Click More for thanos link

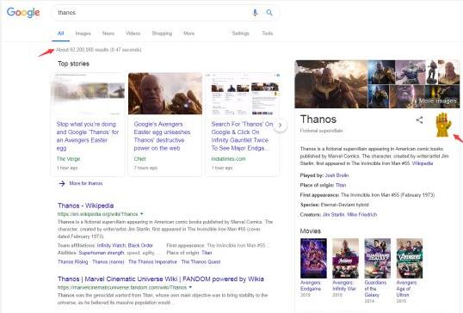86,183
